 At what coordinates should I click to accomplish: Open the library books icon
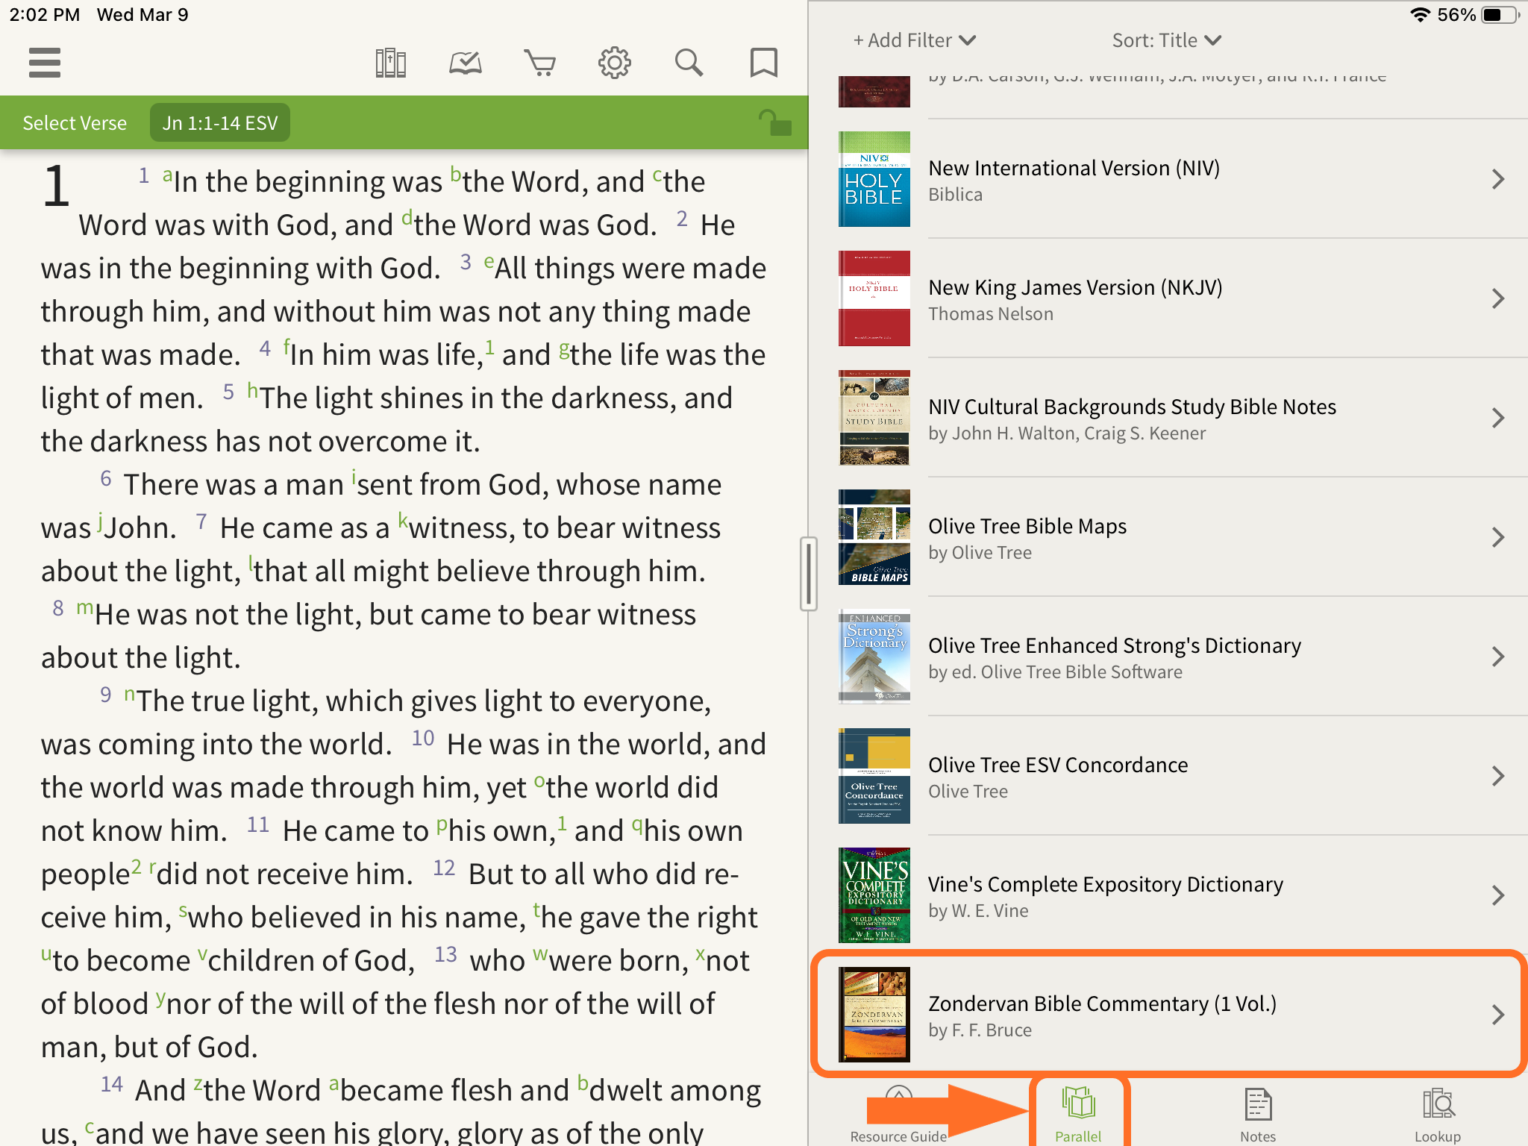tap(391, 63)
